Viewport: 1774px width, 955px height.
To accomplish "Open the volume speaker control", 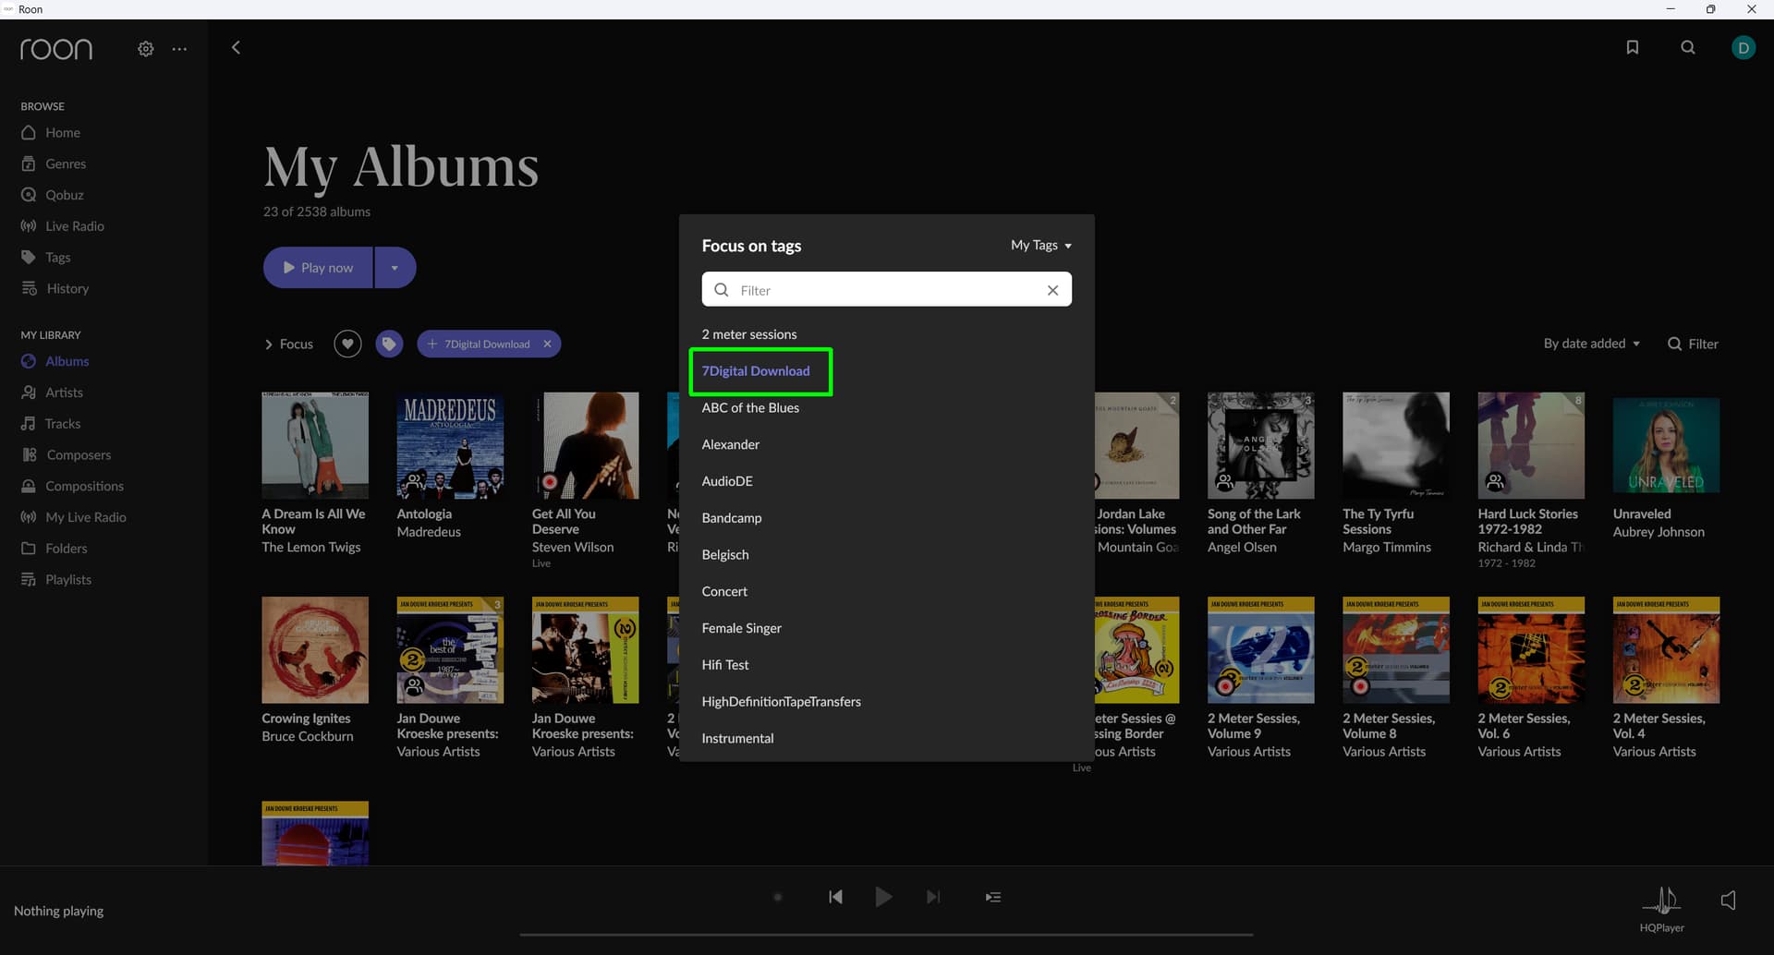I will [1729, 901].
